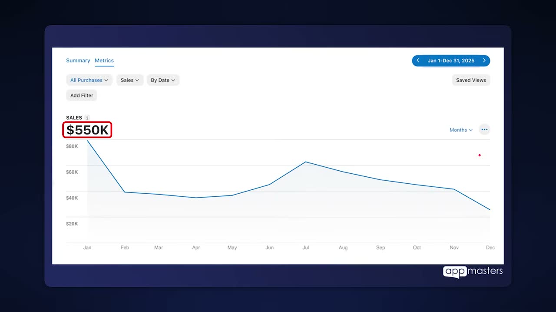Click the $20K axis label
The image size is (556, 312).
72,224
